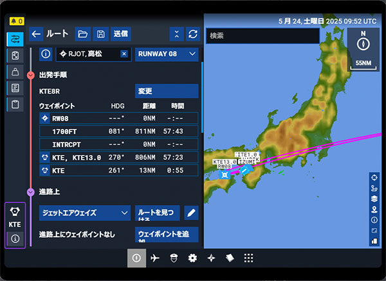The image size is (386, 281).
Task: Click the RJOT airport marker on map
Action: pyautogui.click(x=225, y=175)
